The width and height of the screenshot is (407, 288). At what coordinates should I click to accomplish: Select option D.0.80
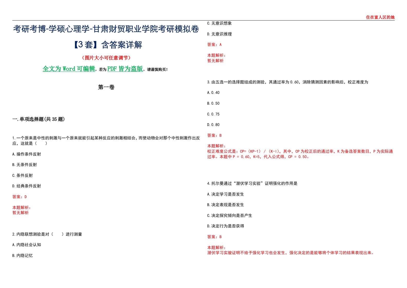tap(213, 125)
